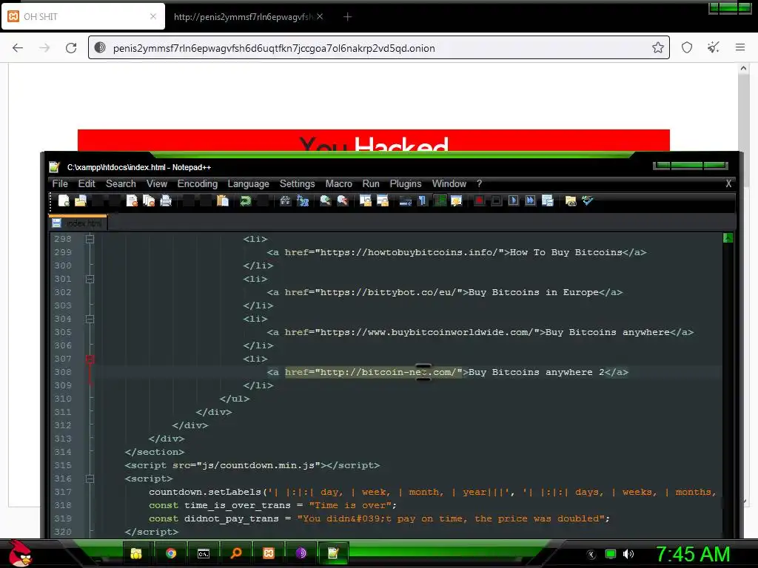Open the browser hamburger menu
Viewport: 758px width, 568px height.
click(740, 47)
